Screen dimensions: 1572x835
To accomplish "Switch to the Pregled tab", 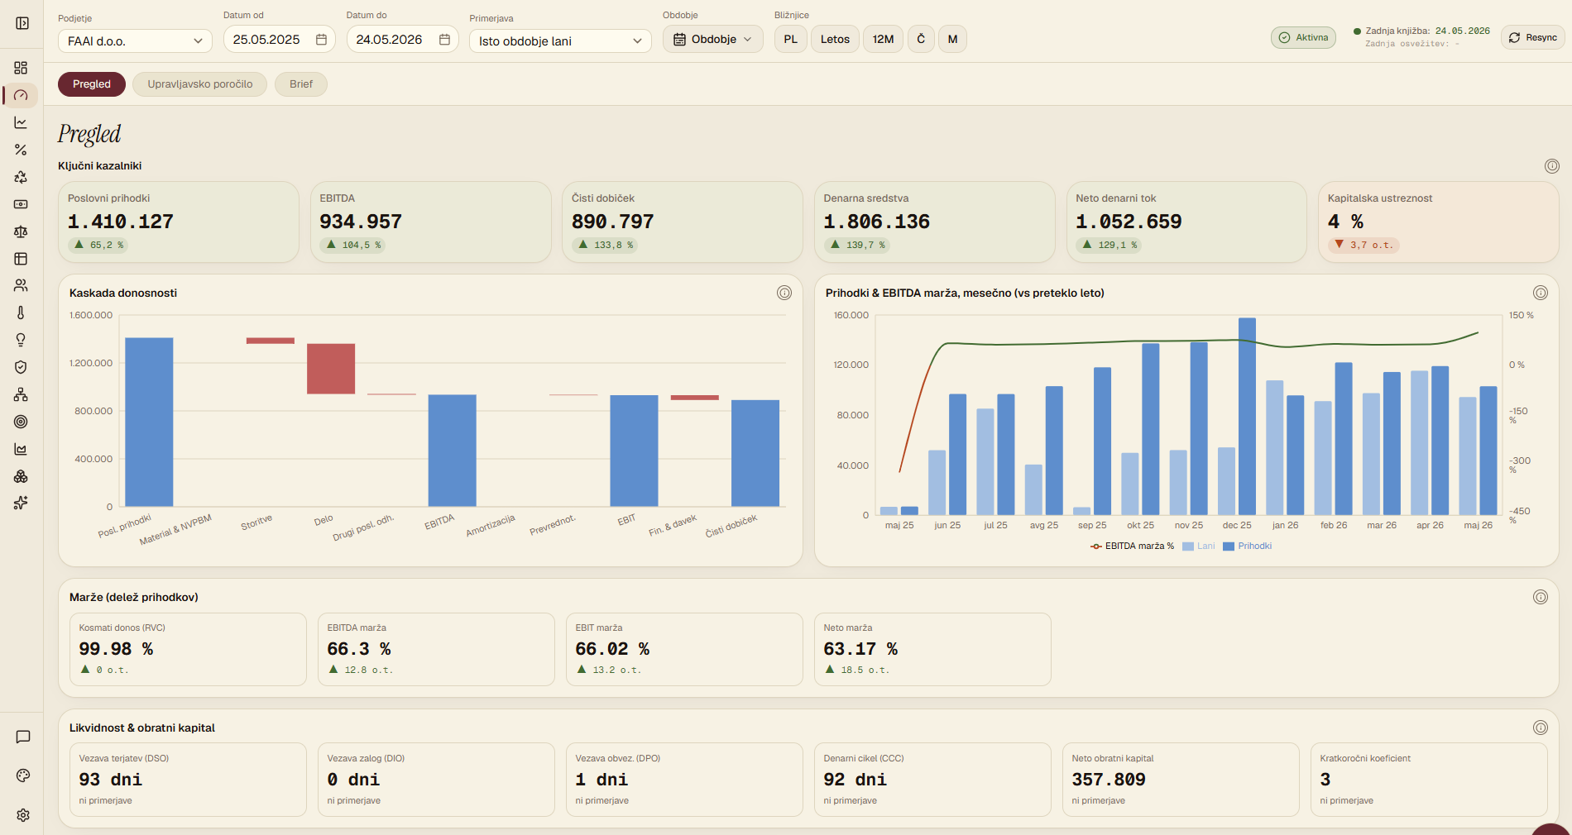I will pos(92,84).
